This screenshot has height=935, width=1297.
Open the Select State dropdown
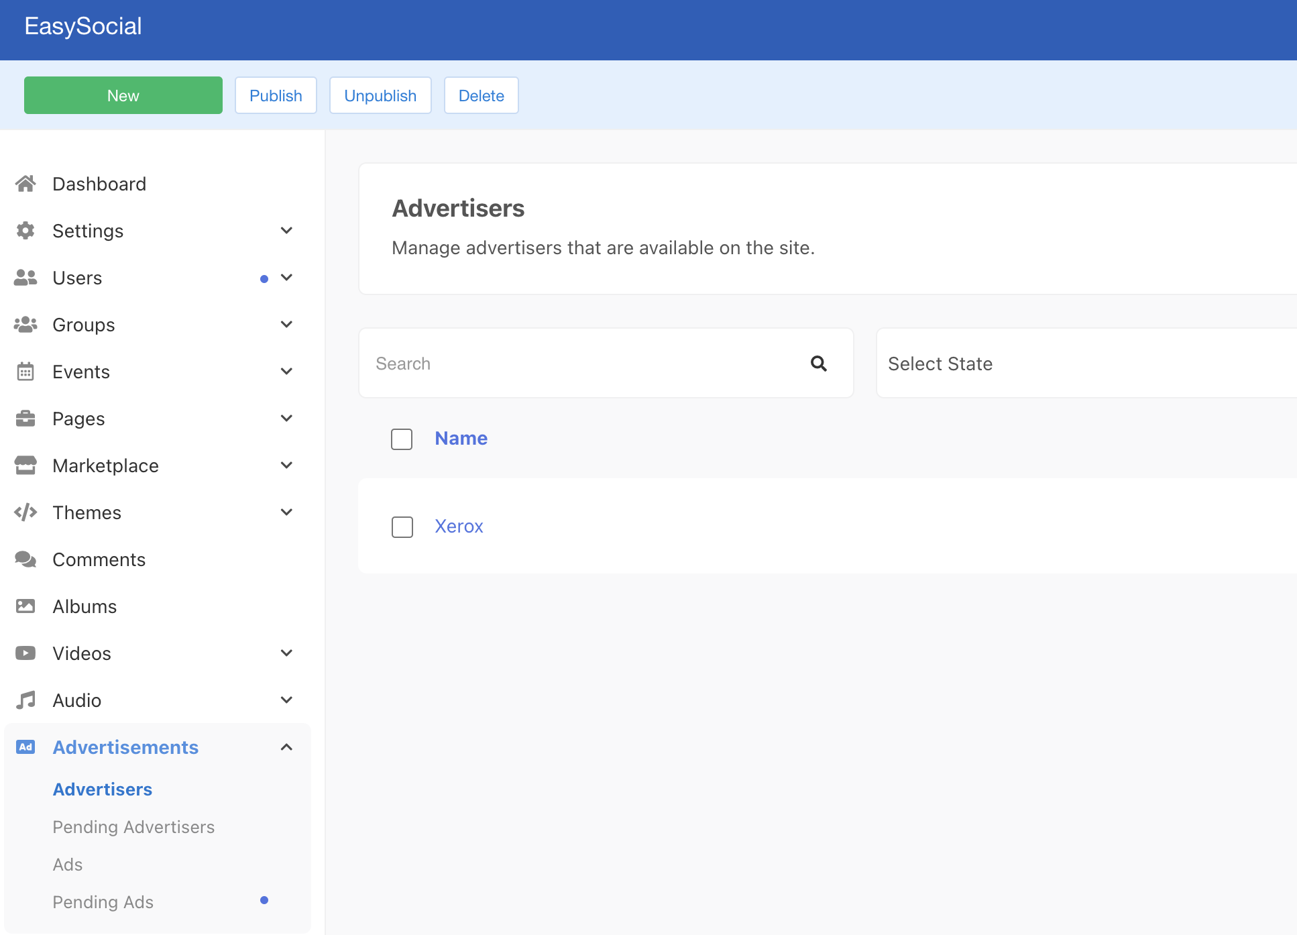point(1086,364)
